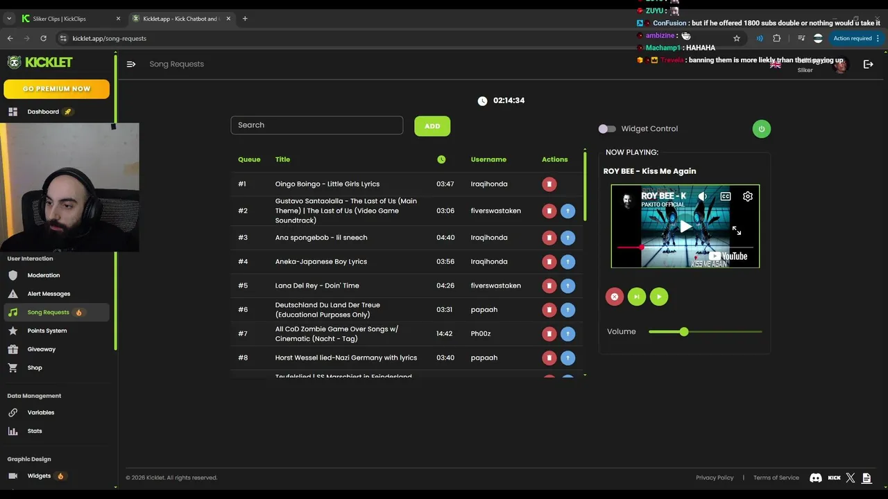This screenshot has width=888, height=499.
Task: Open browser extensions puzzle icon
Action: click(x=776, y=38)
